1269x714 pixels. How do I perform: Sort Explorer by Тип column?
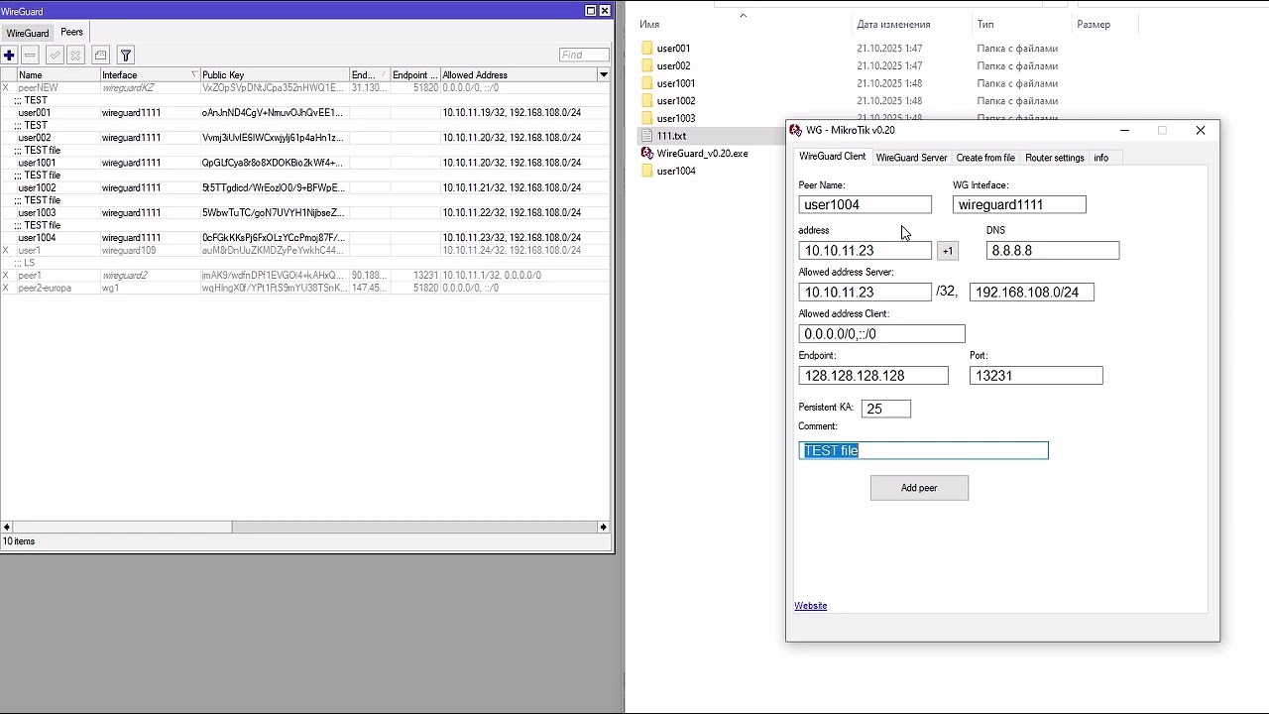click(x=985, y=25)
